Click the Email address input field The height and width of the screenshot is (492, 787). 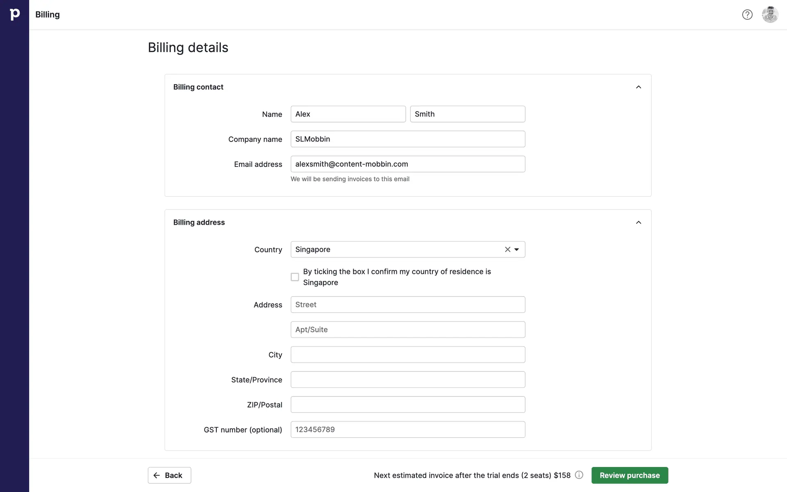coord(407,164)
